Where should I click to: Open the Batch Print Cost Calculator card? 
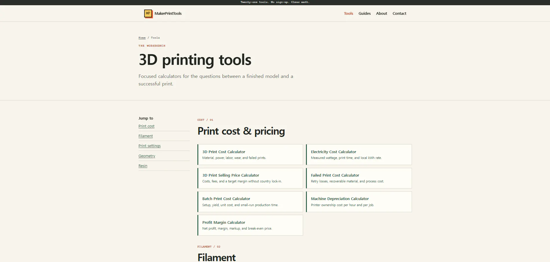(x=250, y=202)
